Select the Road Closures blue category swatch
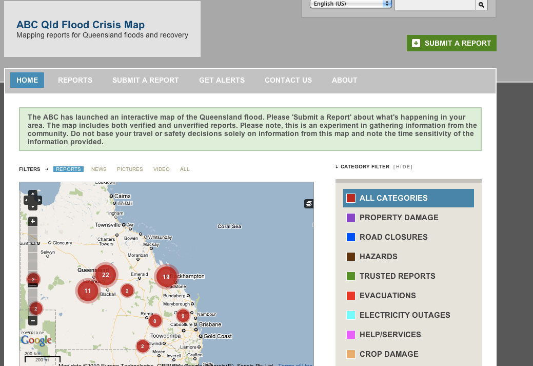 (351, 237)
